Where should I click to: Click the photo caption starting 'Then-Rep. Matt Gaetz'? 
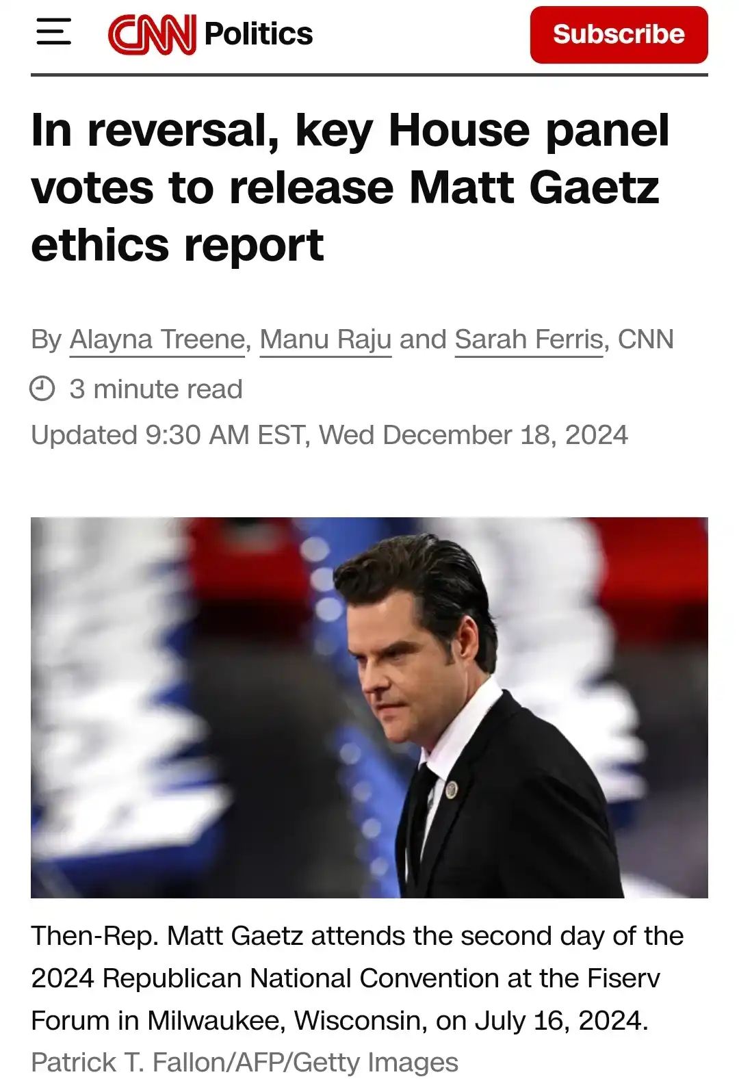[357, 978]
